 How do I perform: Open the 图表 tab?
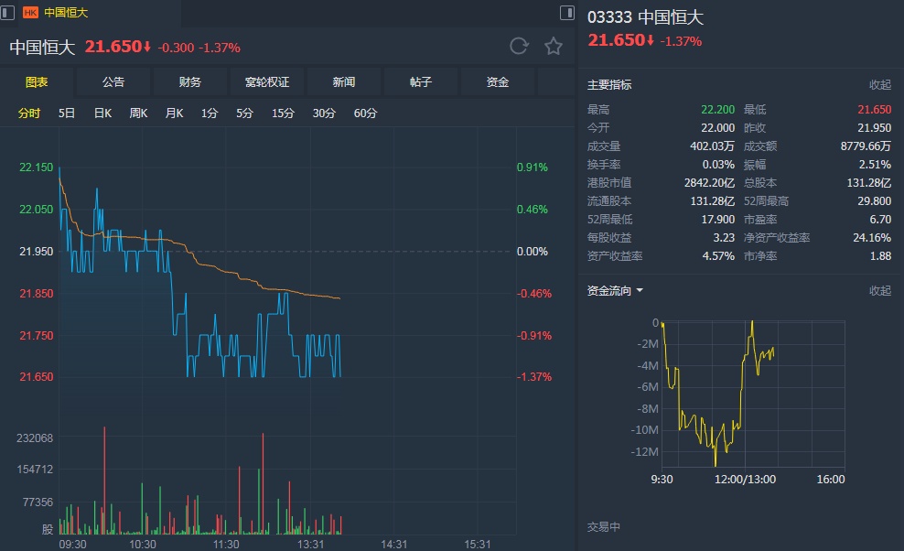coord(37,82)
